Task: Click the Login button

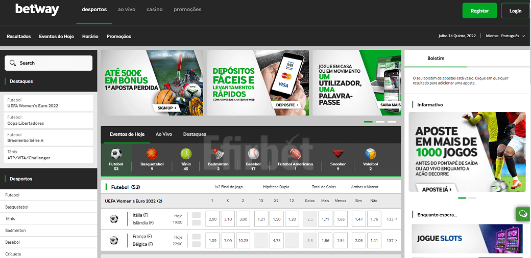Action: point(515,11)
